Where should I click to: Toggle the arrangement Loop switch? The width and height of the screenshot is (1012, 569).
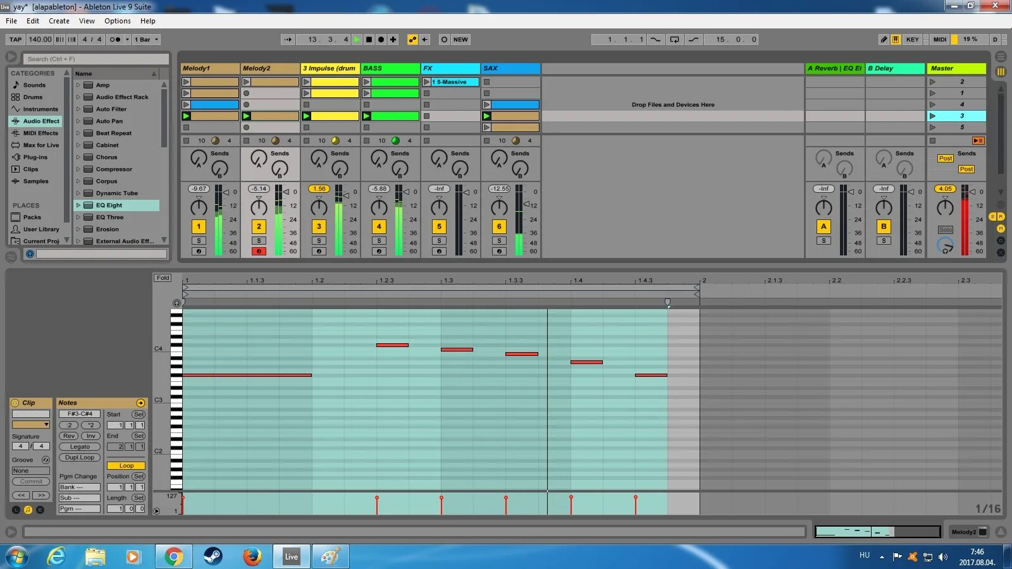(x=675, y=39)
